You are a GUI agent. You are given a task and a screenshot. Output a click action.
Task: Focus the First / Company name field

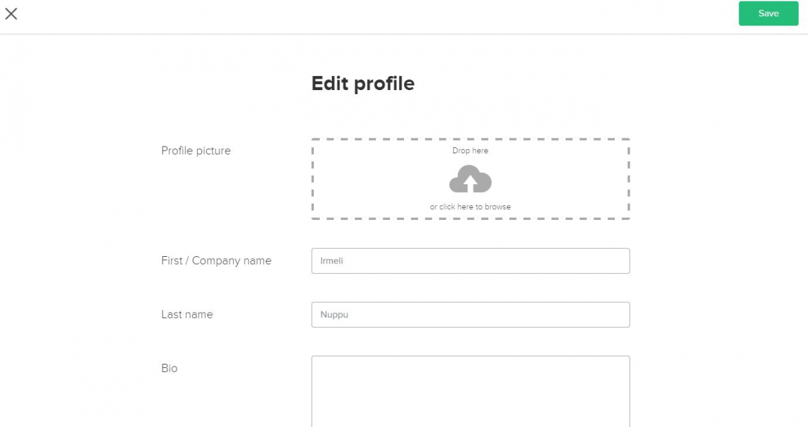click(x=470, y=261)
